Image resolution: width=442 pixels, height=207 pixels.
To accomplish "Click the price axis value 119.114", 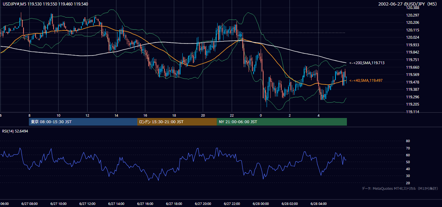I will click(x=413, y=112).
